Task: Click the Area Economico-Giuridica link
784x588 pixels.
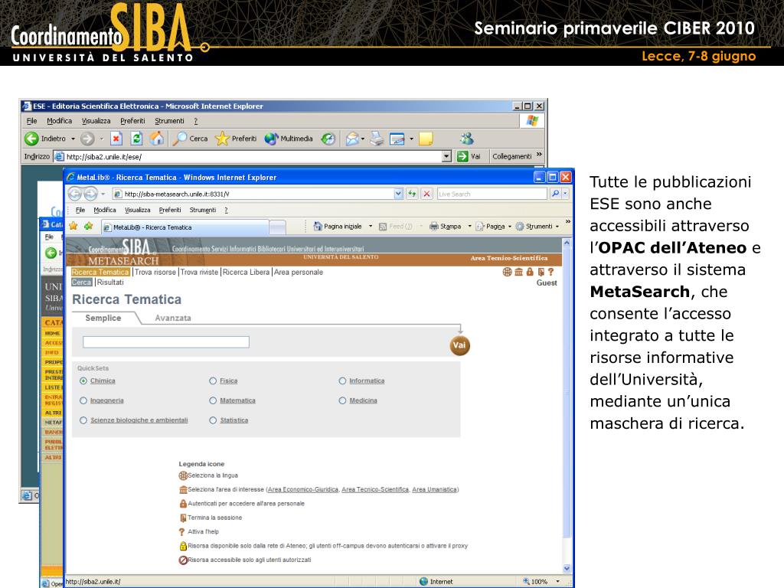Action: click(x=303, y=489)
